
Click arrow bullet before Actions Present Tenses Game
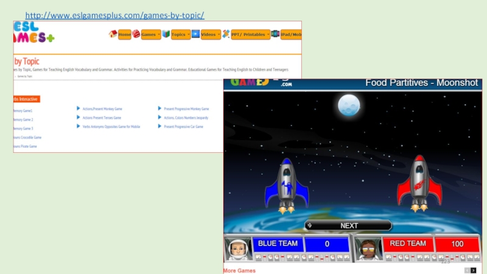pos(79,118)
